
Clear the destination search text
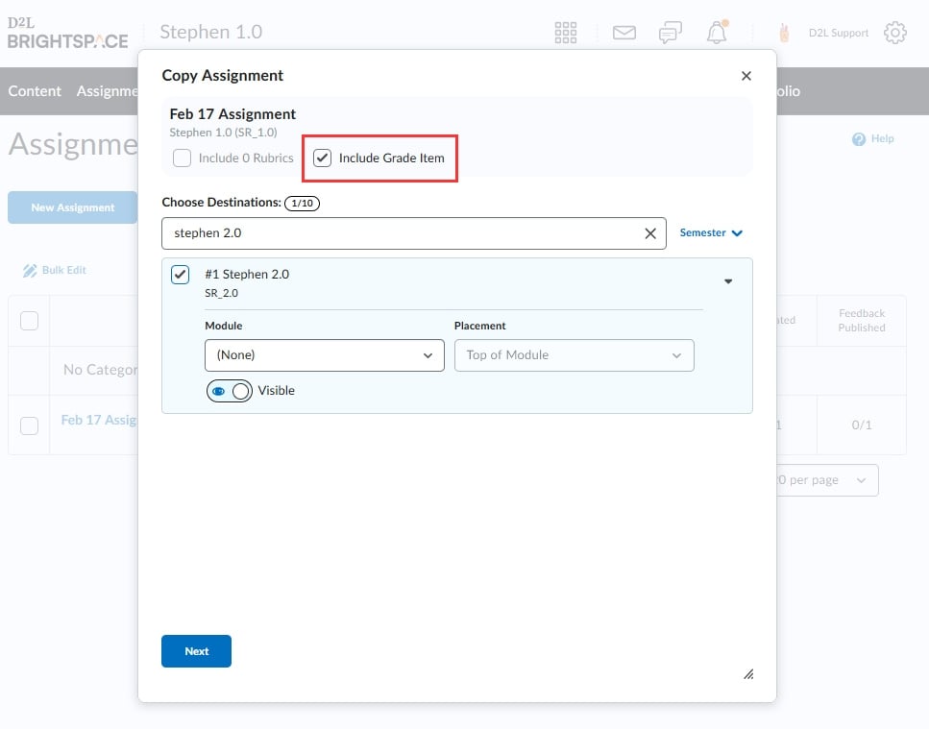(650, 233)
